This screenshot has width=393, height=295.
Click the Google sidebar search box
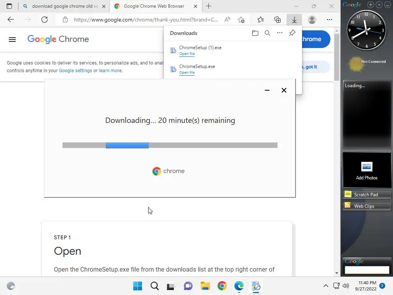tap(367, 270)
